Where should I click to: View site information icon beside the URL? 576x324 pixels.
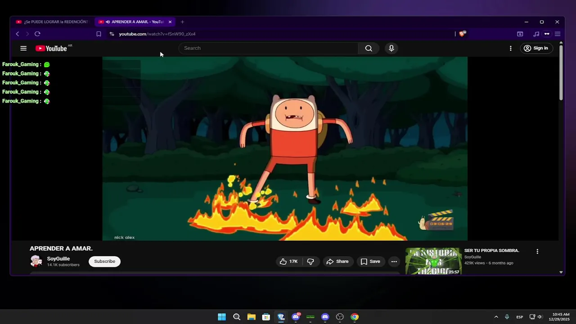coord(112,34)
